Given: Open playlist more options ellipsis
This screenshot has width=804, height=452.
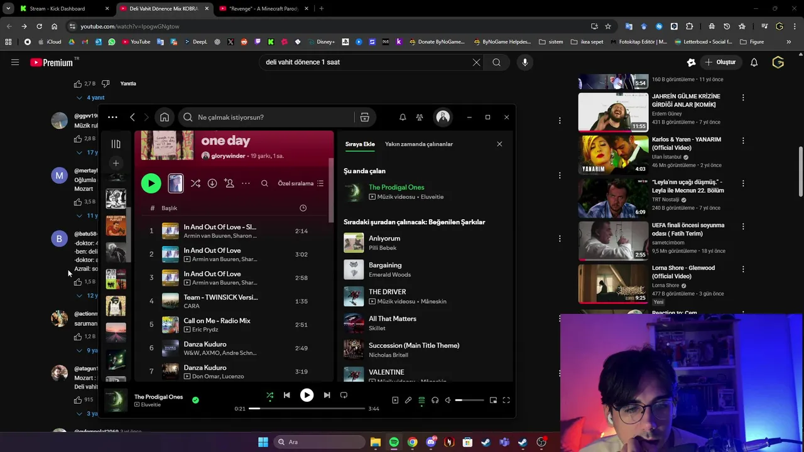Looking at the screenshot, I should tap(246, 183).
